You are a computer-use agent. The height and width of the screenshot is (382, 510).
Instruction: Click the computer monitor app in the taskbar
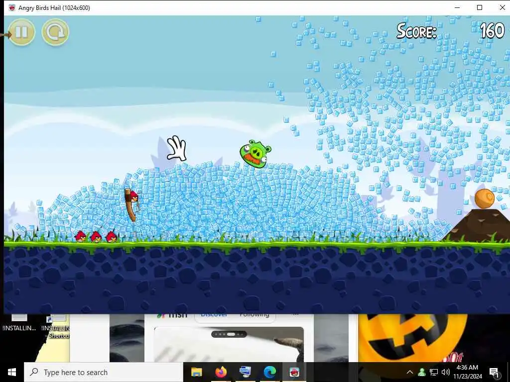[x=245, y=372]
